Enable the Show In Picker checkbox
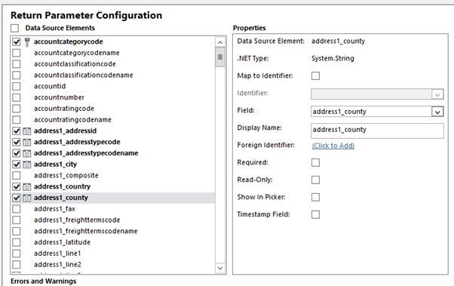Image resolution: width=454 pixels, height=286 pixels. [x=315, y=197]
